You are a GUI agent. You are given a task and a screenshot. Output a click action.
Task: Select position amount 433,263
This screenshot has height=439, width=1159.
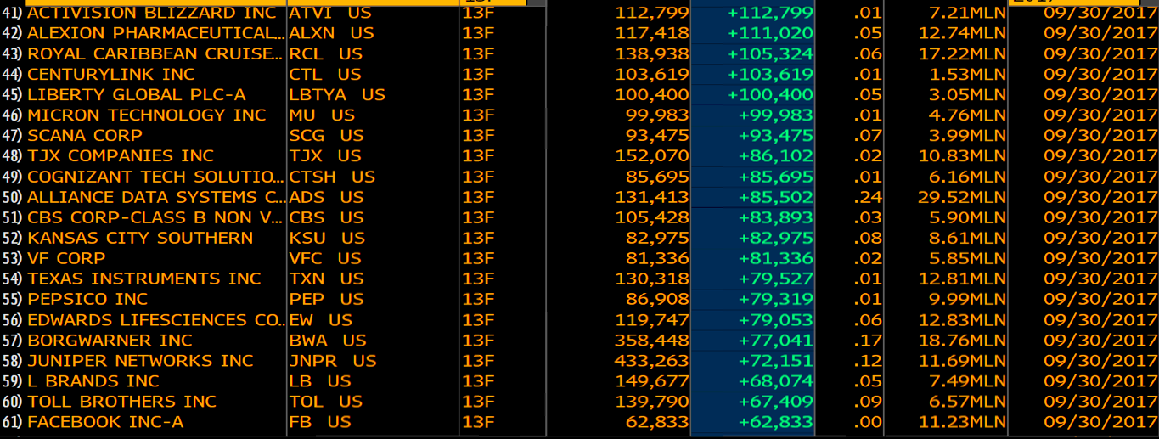point(653,360)
